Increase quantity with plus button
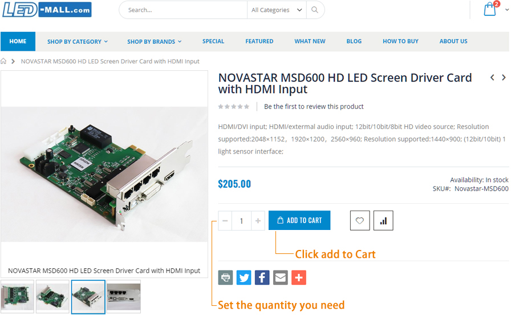 [258, 221]
